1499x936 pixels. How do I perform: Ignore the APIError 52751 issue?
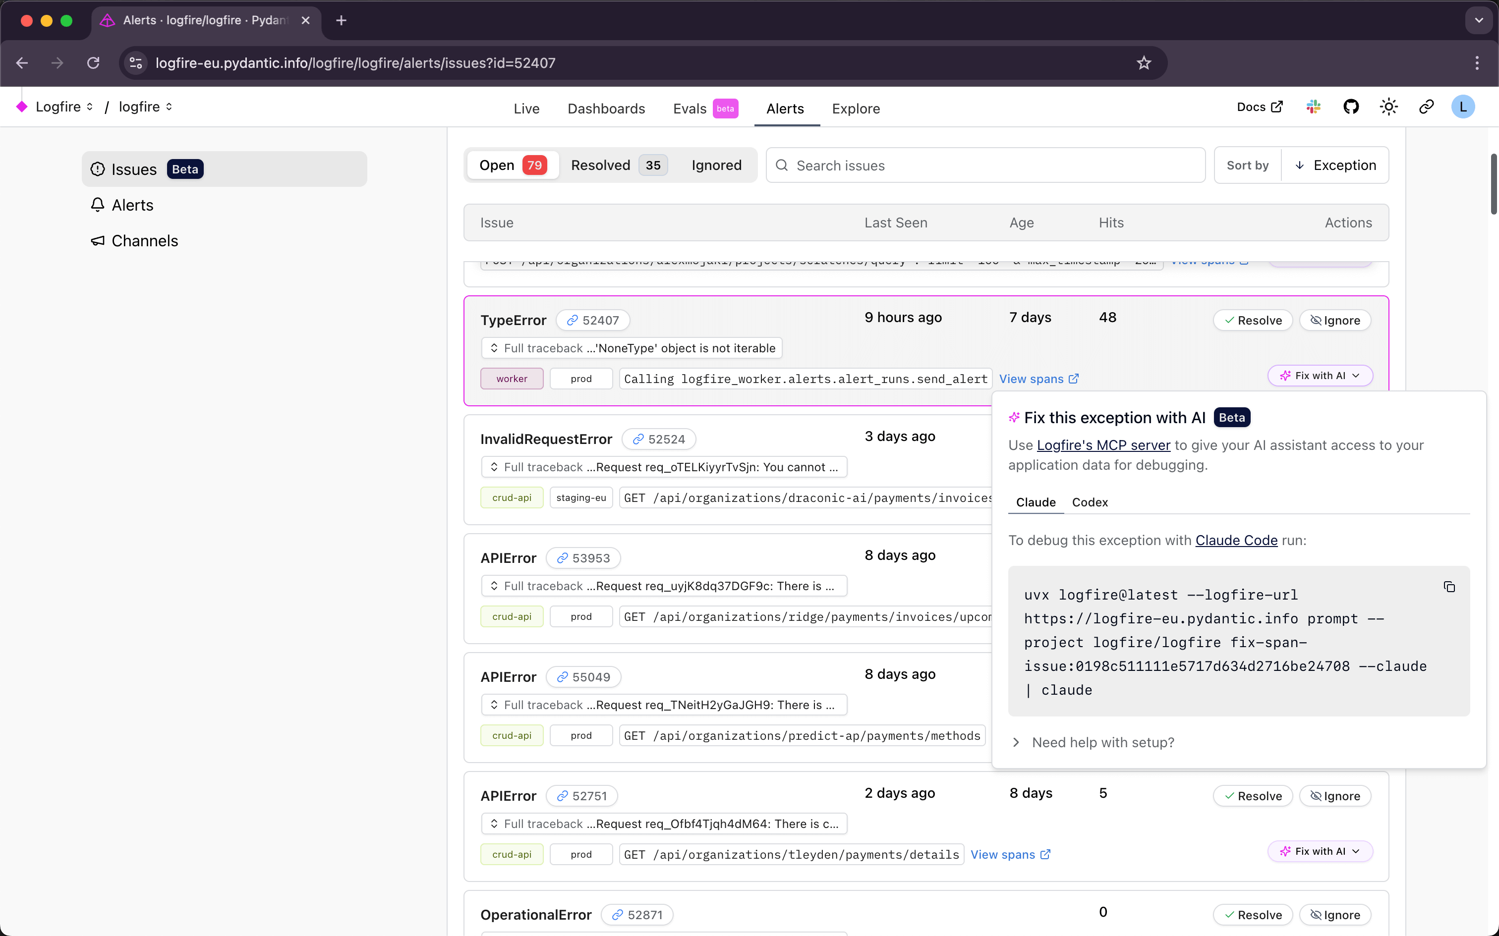(1335, 796)
